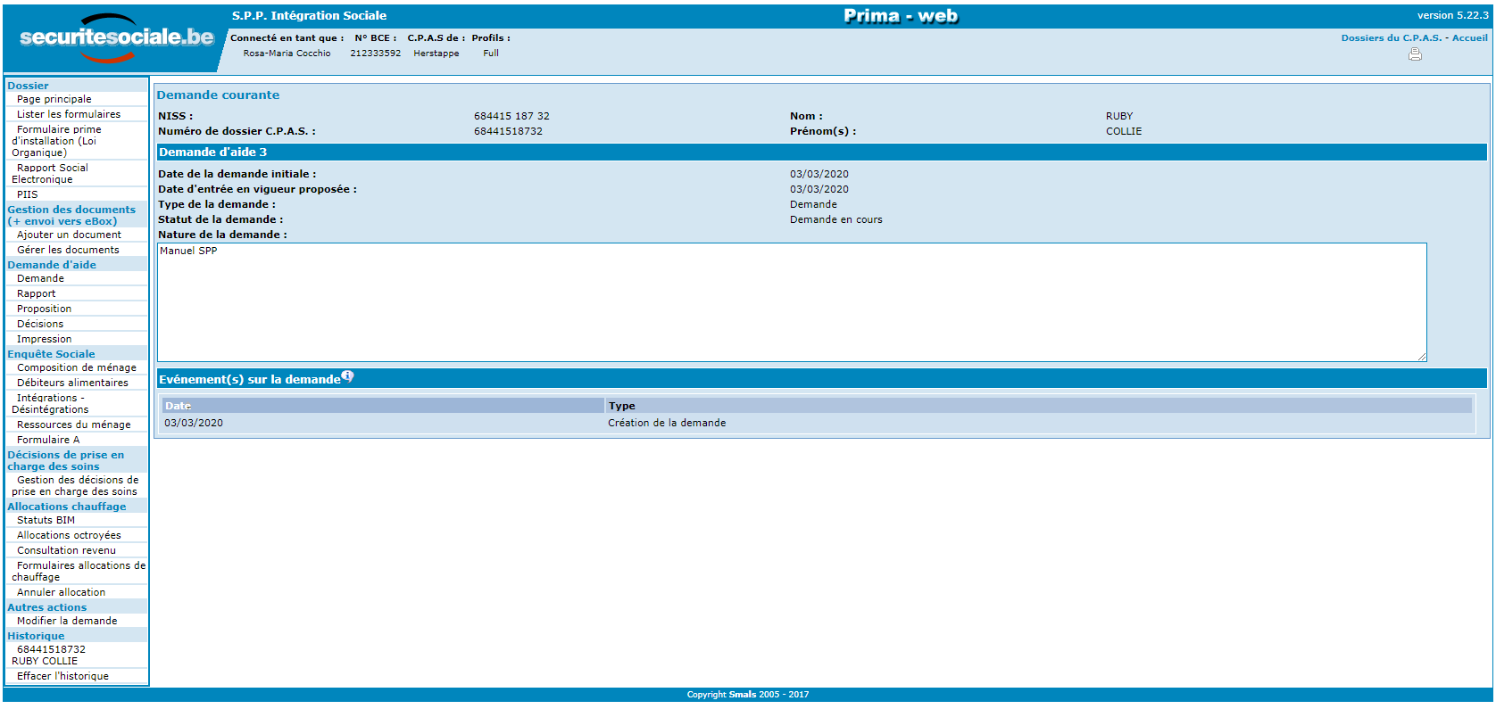Click Consultation revenu
1496x709 pixels.
(66, 550)
